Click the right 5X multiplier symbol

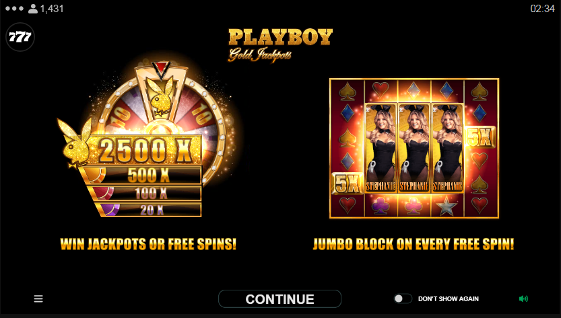click(480, 137)
